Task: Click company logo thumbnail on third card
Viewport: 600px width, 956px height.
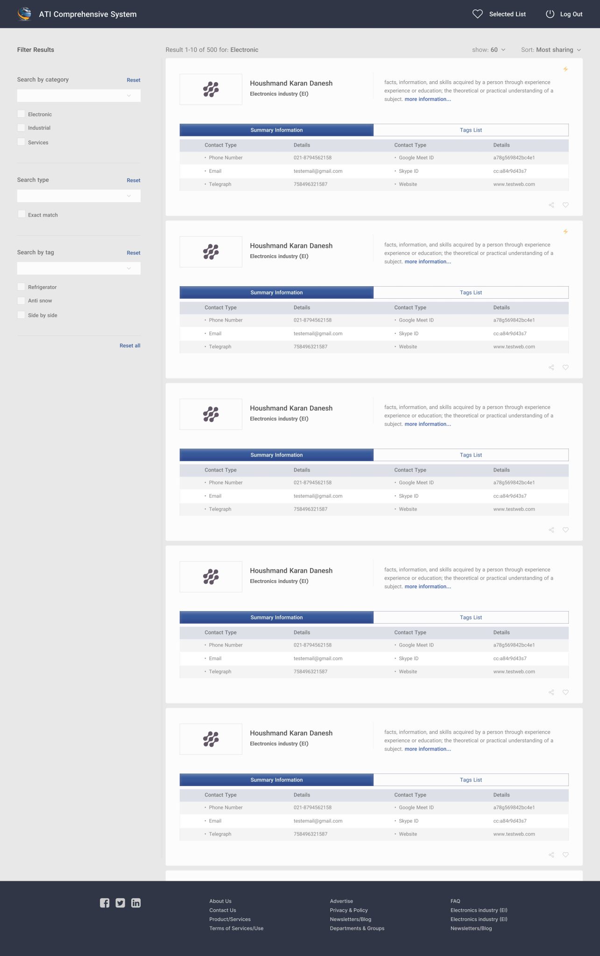Action: (x=211, y=414)
